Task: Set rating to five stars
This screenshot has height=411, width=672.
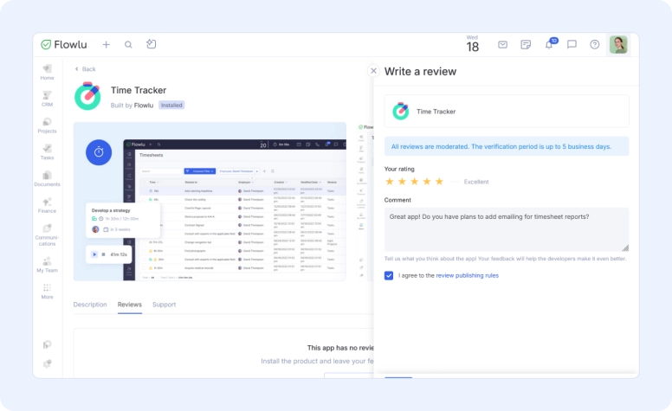Action: (x=439, y=182)
